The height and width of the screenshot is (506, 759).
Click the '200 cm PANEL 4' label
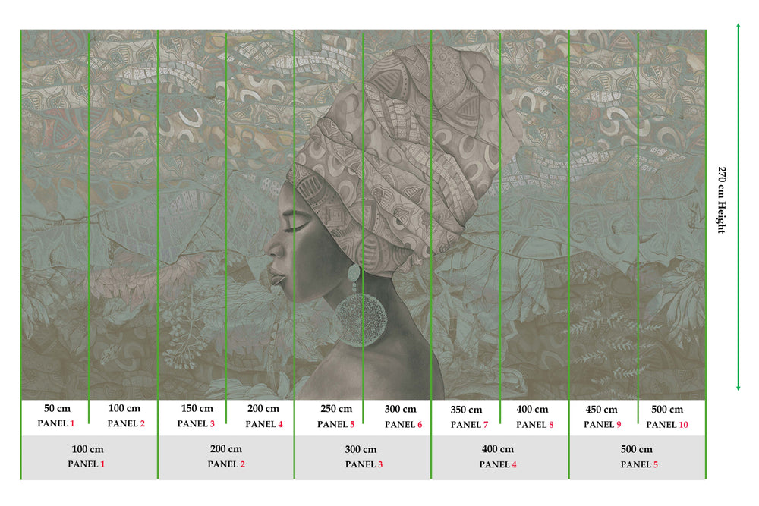[264, 416]
